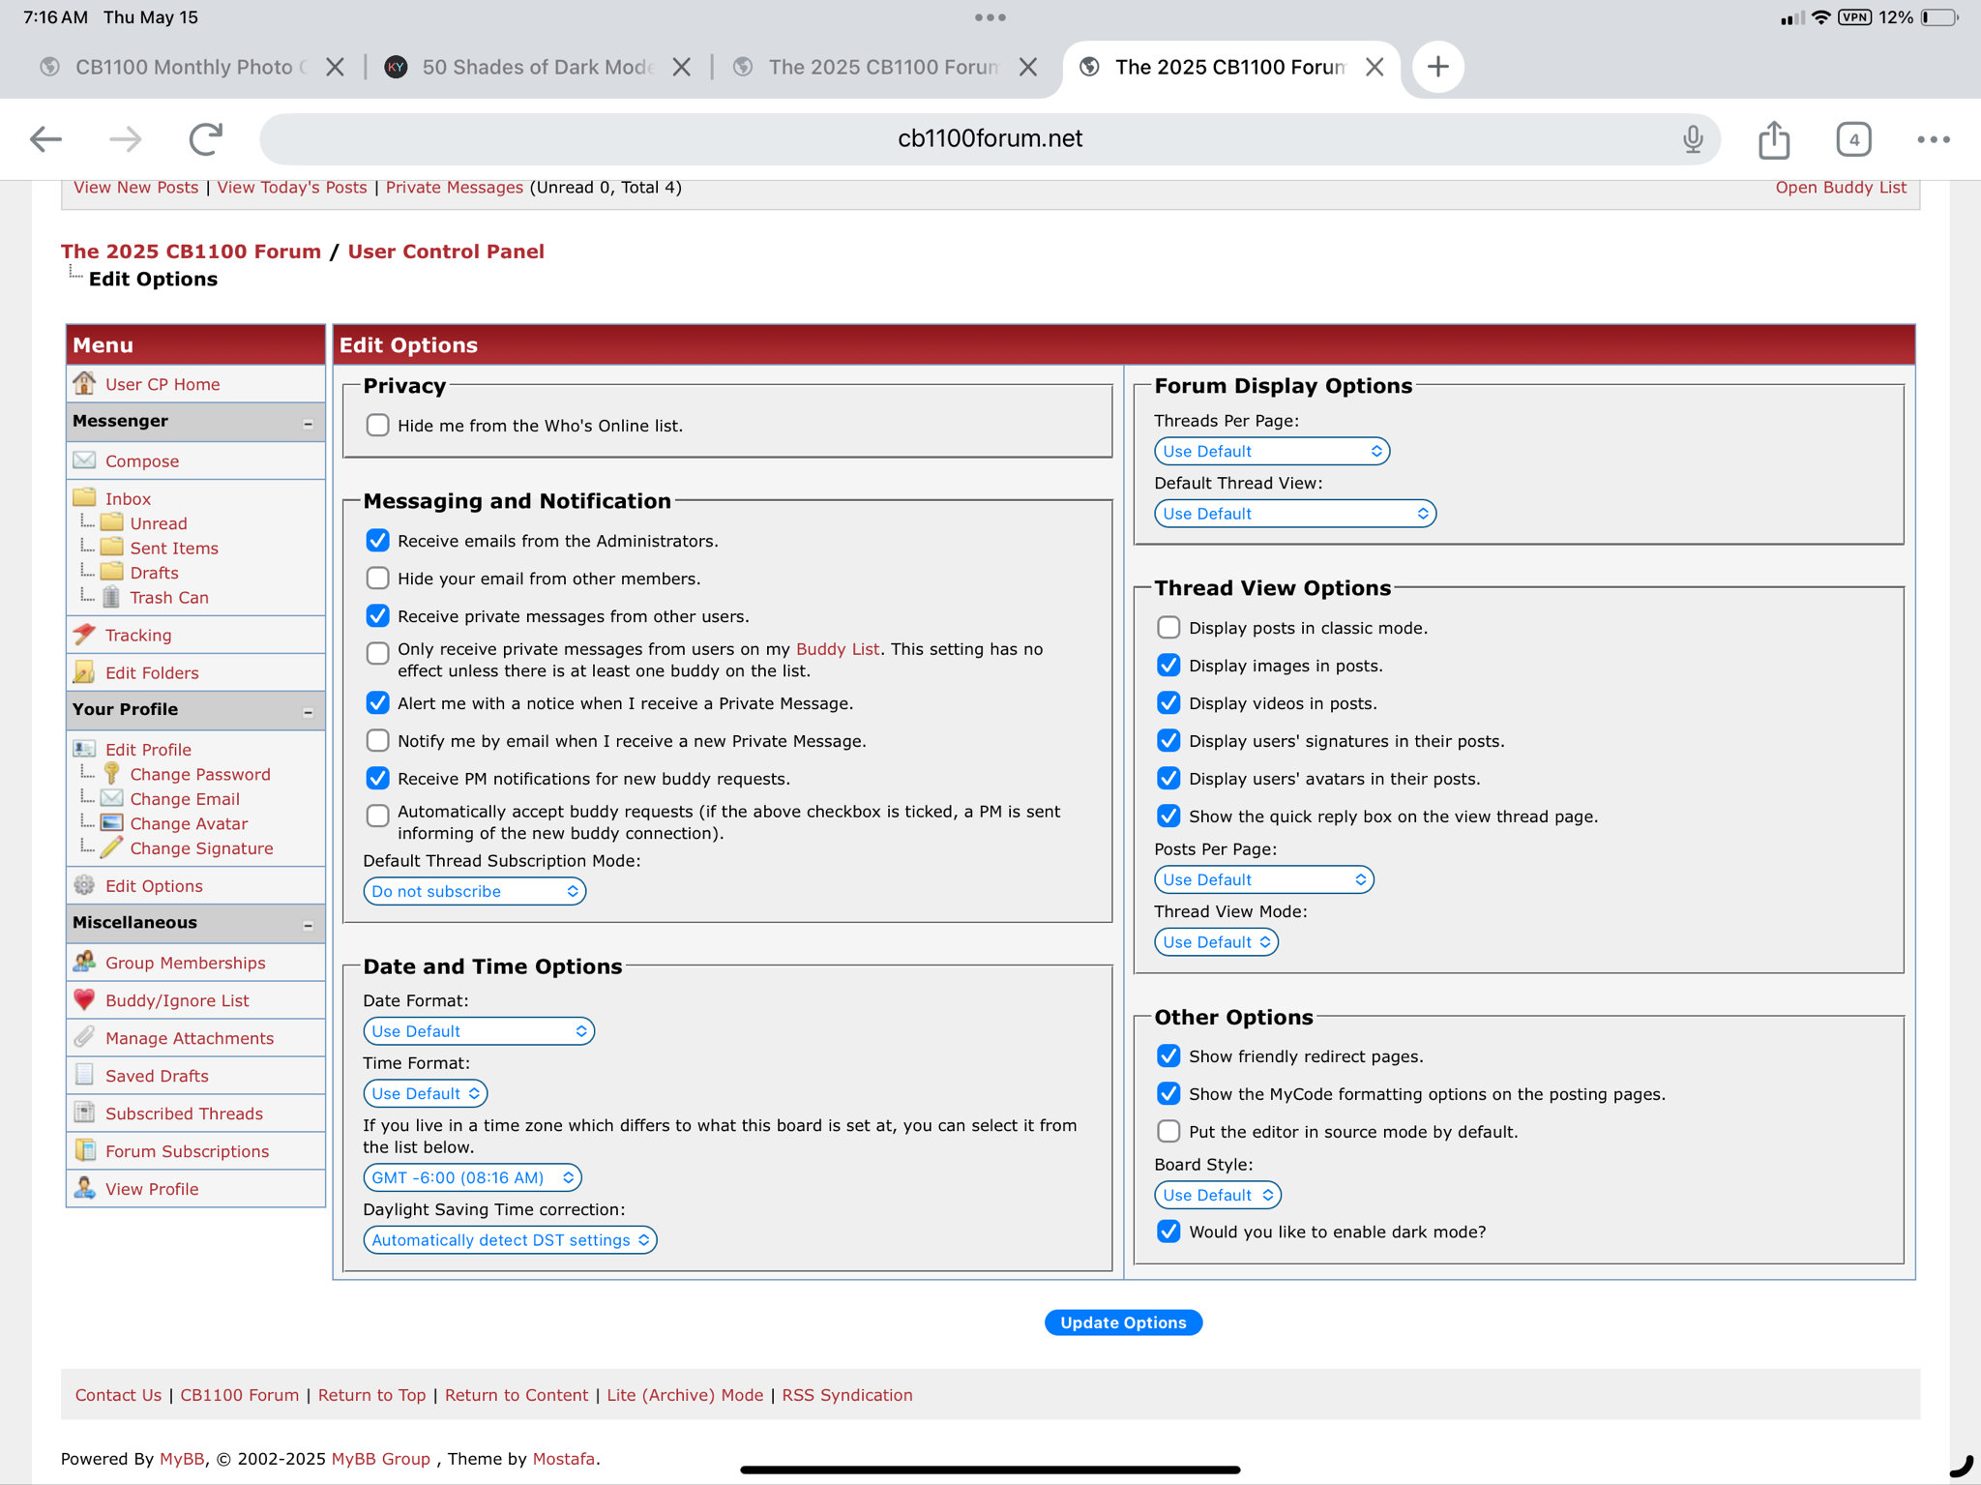This screenshot has height=1485, width=1981.
Task: Click the Tracking flag icon
Action: [x=84, y=634]
